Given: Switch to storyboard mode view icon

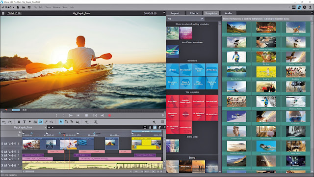Looking at the screenshot, I should [145, 127].
